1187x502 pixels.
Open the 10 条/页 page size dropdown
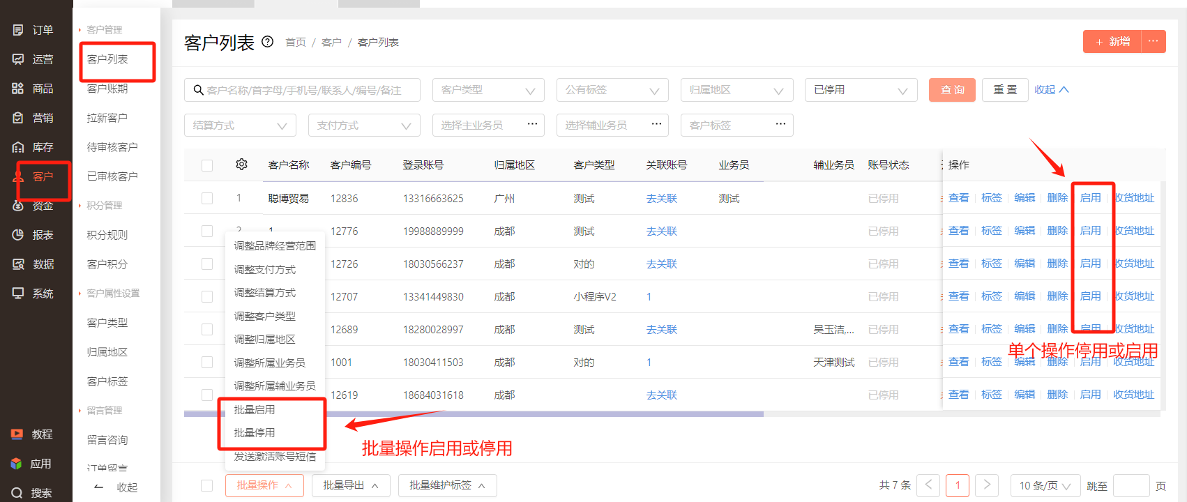pos(1045,485)
